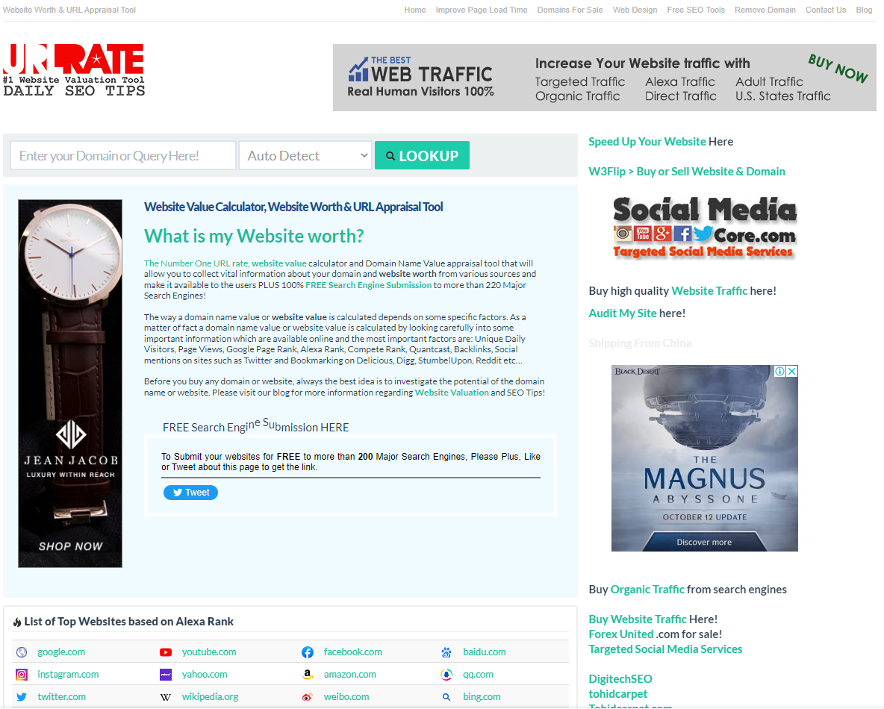Screen dimensions: 884x709
Task: Open Free SEO Tools menu item
Action: (696, 10)
